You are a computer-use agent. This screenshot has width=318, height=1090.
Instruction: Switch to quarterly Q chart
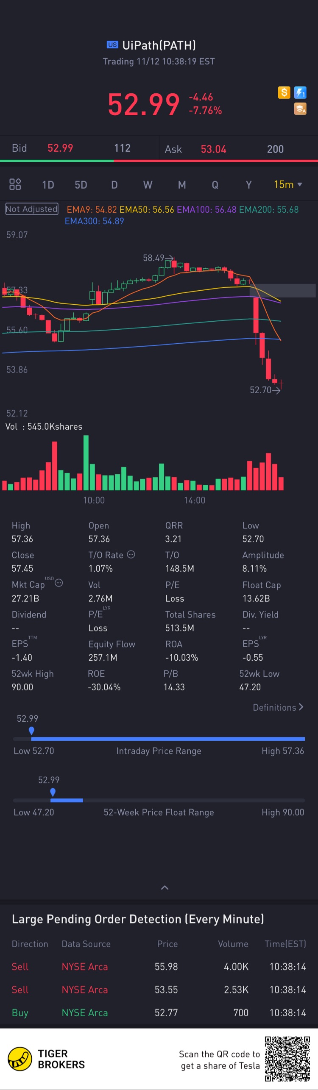click(x=215, y=185)
